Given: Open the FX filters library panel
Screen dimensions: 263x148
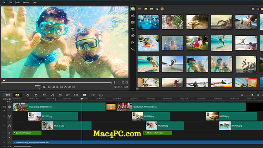Looking at the screenshot, I should (x=133, y=43).
